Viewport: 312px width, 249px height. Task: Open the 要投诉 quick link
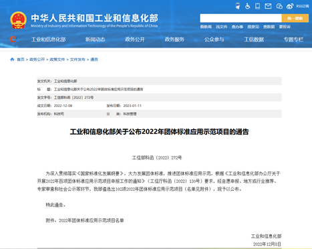click(285, 27)
